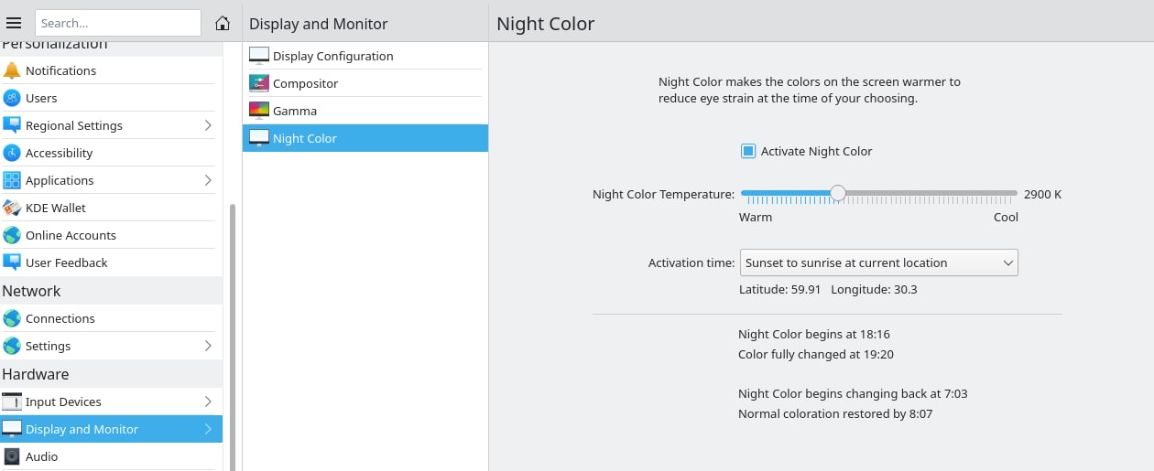
Task: Expand Input Devices arrow
Action: tap(208, 401)
